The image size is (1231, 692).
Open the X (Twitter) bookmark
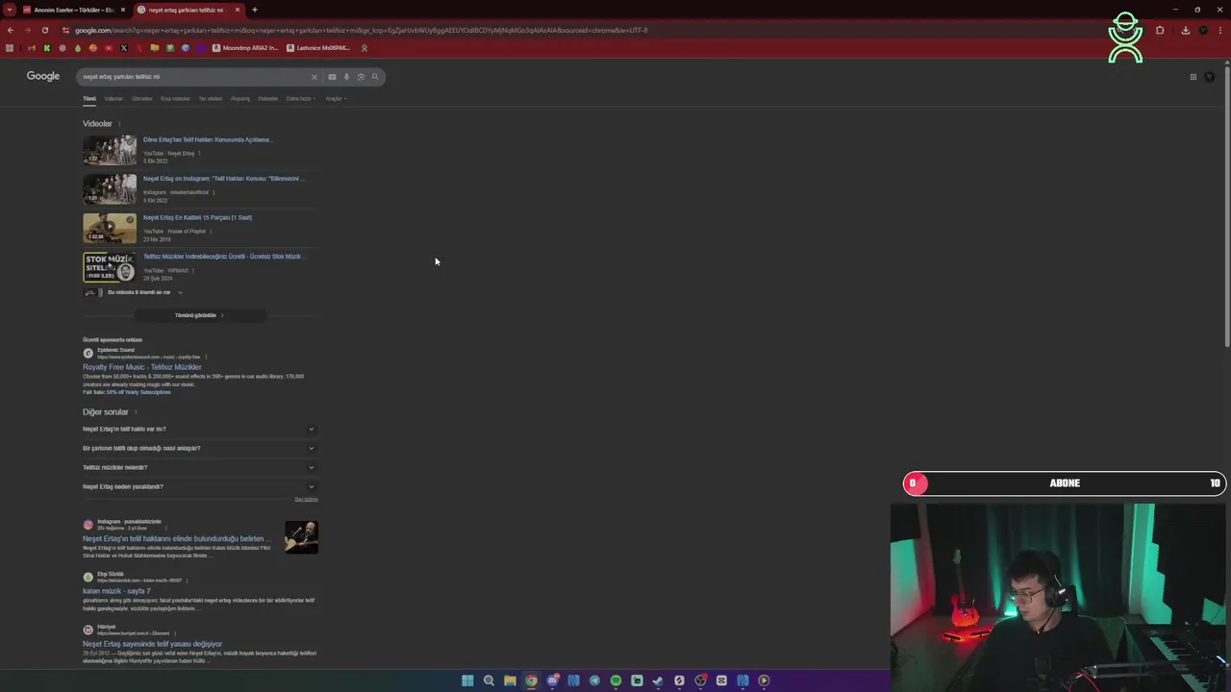pos(124,47)
